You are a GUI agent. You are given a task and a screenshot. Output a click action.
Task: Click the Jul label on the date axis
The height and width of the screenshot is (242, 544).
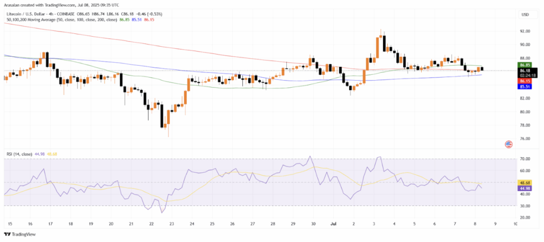point(333,224)
